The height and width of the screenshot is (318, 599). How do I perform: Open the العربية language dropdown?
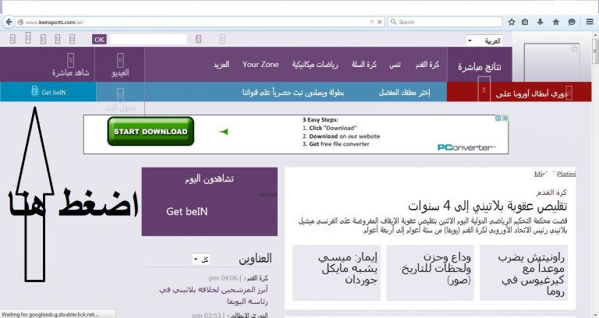point(484,41)
